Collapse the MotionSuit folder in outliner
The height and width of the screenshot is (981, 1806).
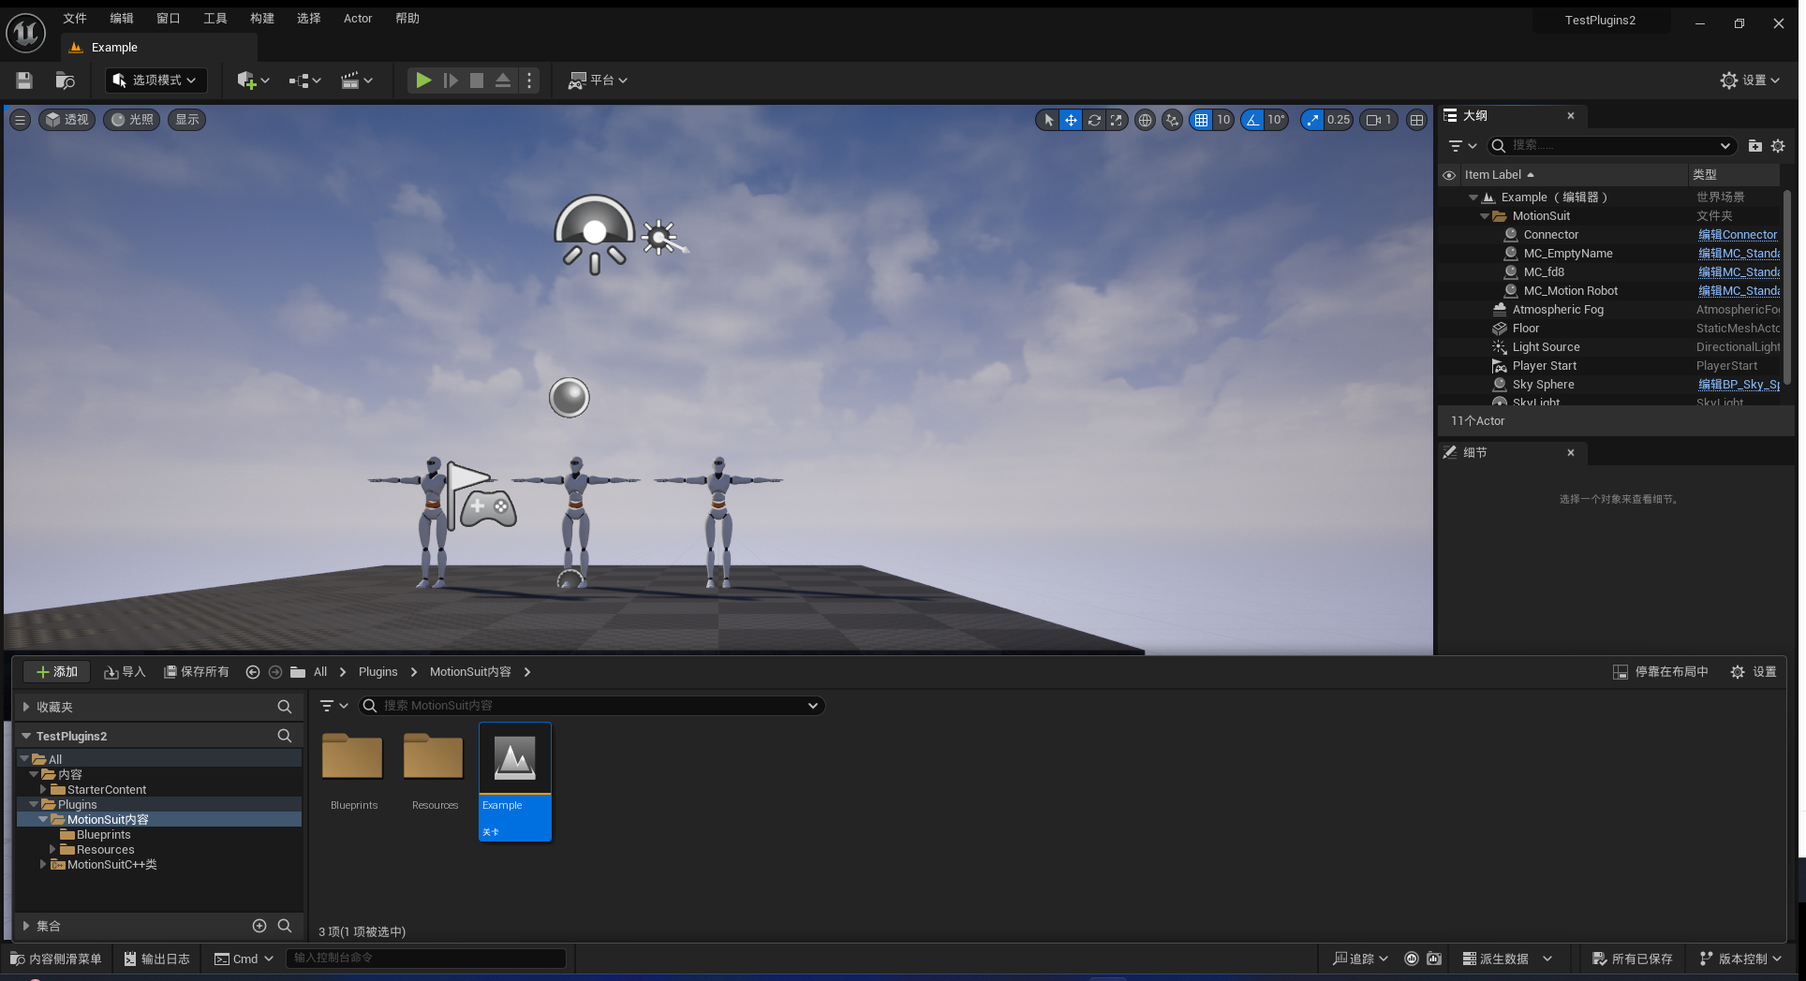[x=1485, y=216]
